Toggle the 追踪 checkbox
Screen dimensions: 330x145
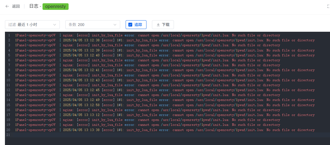pos(130,25)
